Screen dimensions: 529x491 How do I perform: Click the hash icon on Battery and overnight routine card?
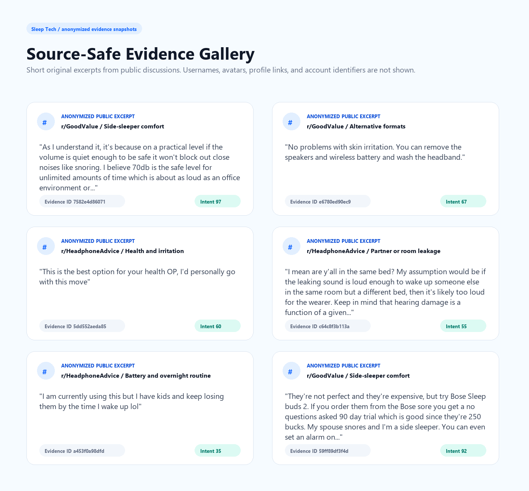(46, 371)
